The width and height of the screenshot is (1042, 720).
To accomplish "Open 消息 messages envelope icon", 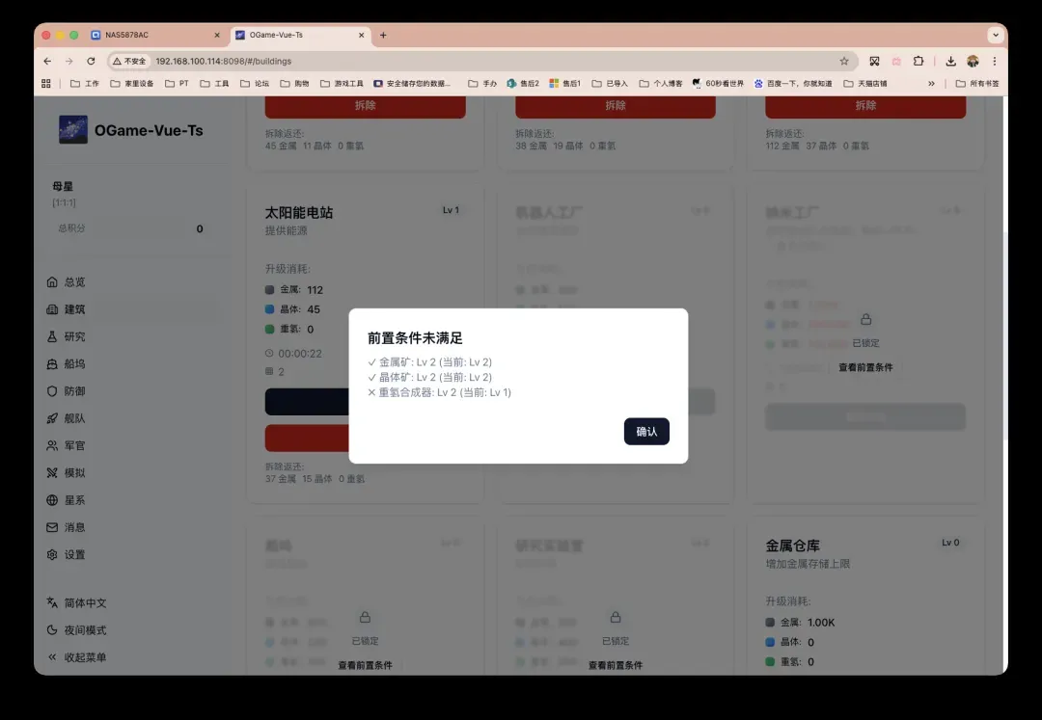I will coord(53,527).
